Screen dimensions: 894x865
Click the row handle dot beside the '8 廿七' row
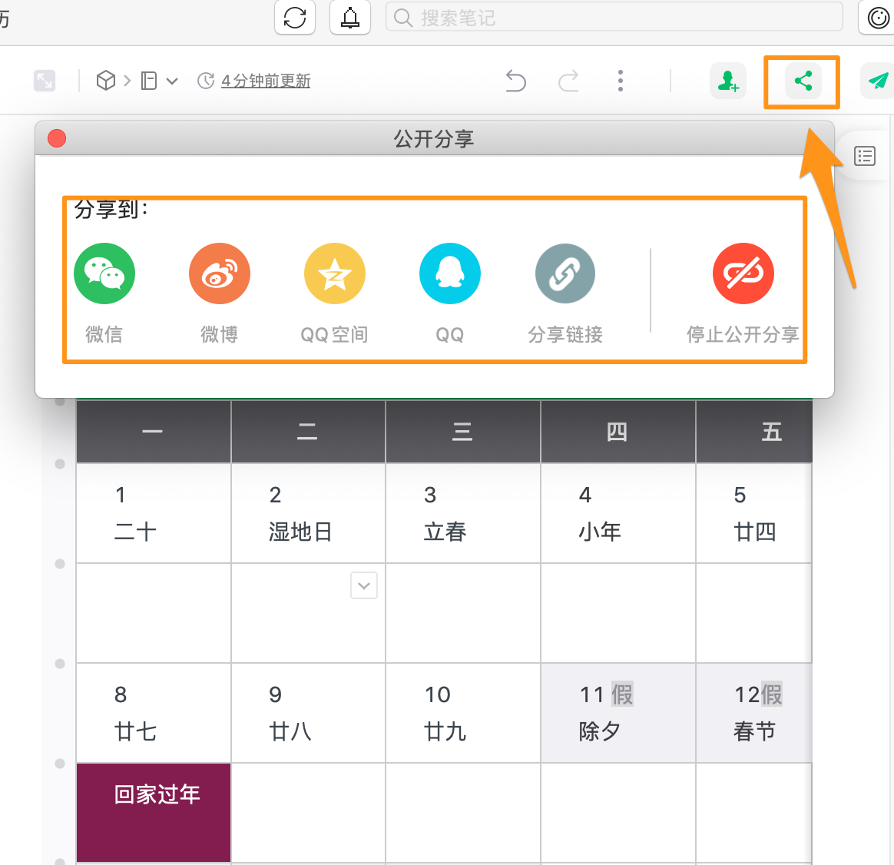[60, 664]
